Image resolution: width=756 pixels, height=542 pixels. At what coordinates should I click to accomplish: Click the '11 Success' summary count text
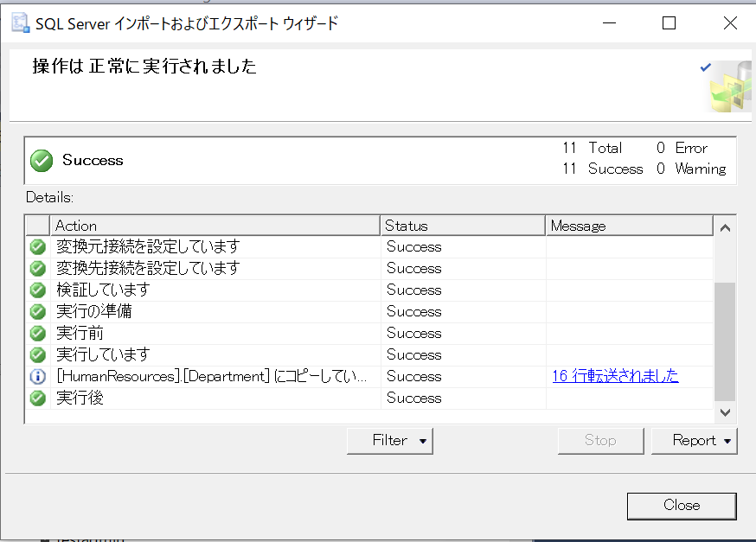(x=603, y=169)
